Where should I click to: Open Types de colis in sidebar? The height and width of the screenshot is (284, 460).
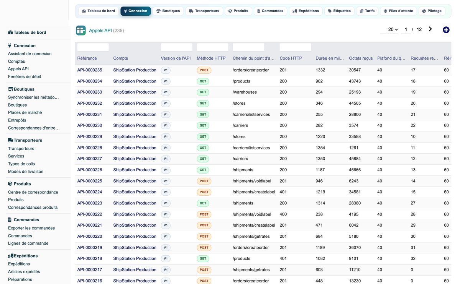21,164
